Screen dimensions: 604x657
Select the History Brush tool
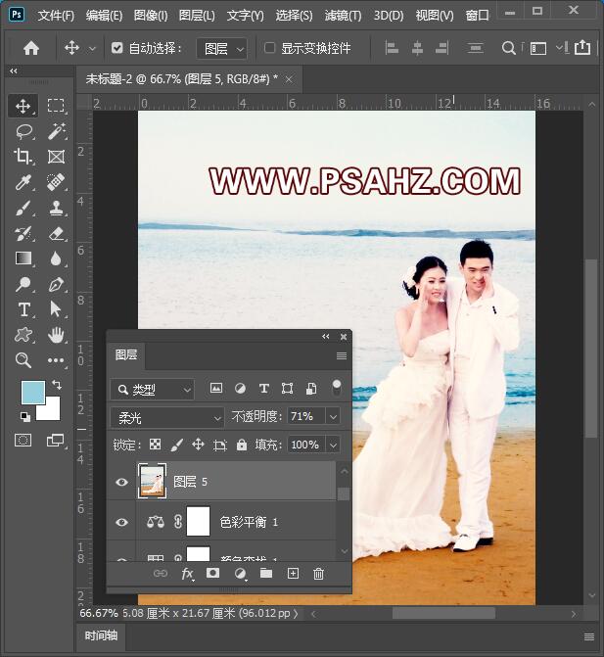pyautogui.click(x=23, y=233)
